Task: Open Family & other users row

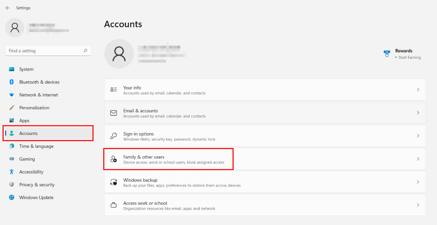Action: pyautogui.click(x=265, y=159)
